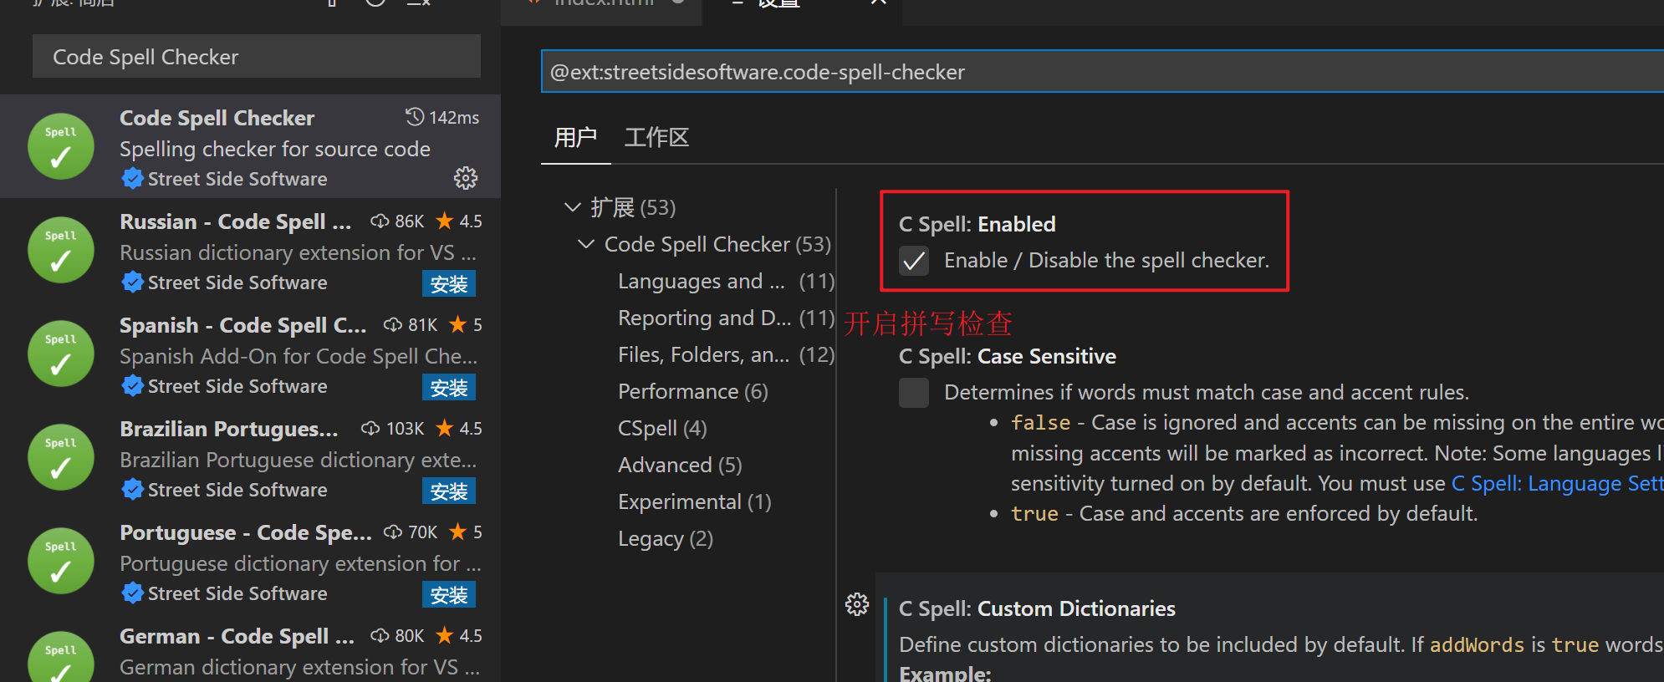Collapse Code Spell Checker (53) tree node
The image size is (1664, 682).
pos(586,244)
